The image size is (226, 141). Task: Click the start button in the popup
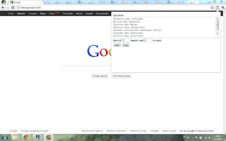[117, 45]
